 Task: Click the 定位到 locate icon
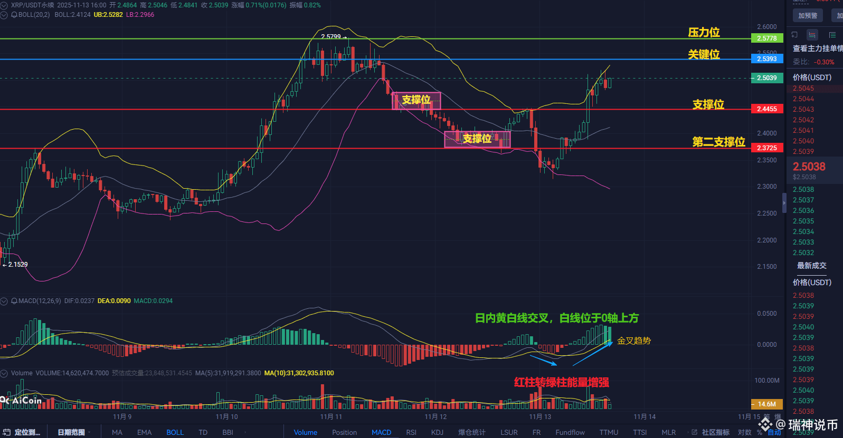pyautogui.click(x=7, y=432)
